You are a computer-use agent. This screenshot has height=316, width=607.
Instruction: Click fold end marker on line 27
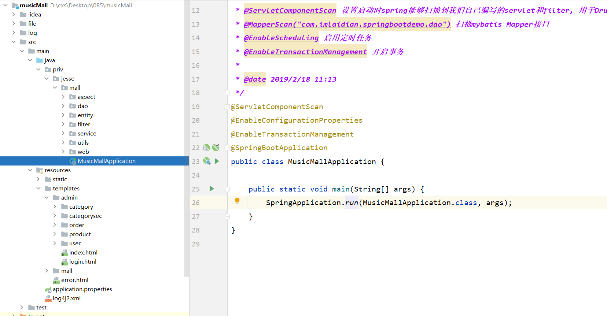coord(227,216)
